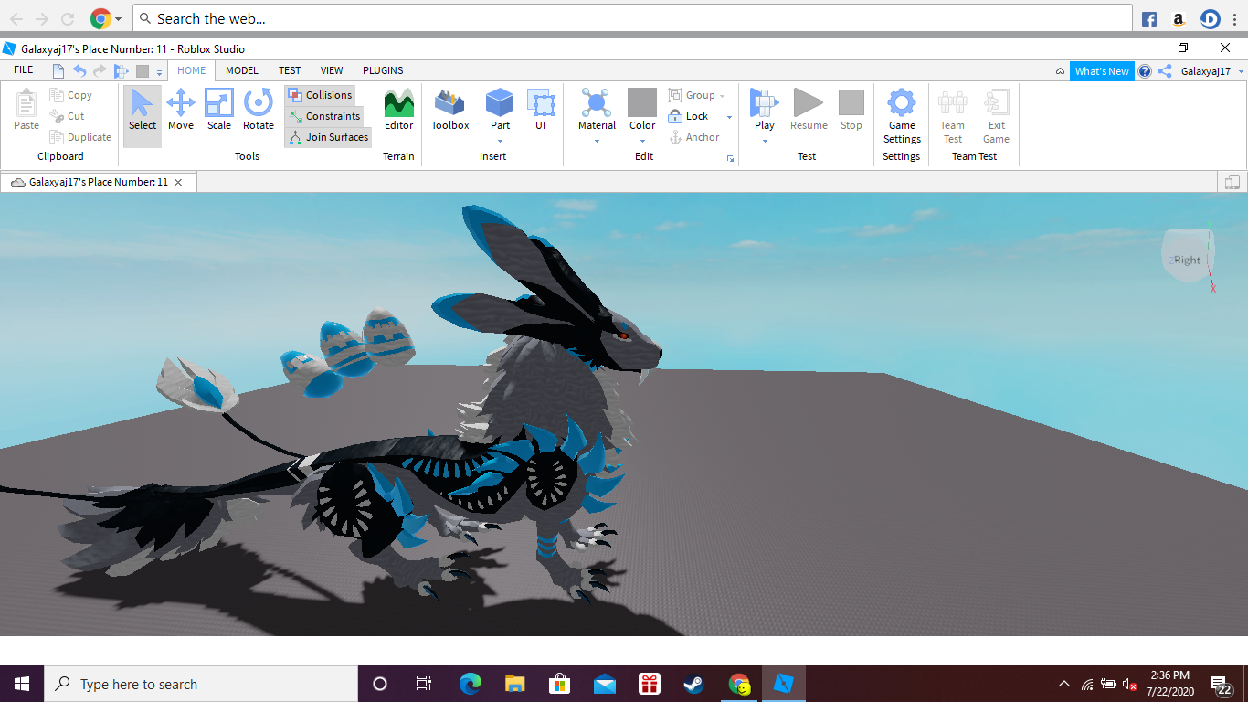1248x702 pixels.
Task: Lock the selected part
Action: (x=689, y=116)
